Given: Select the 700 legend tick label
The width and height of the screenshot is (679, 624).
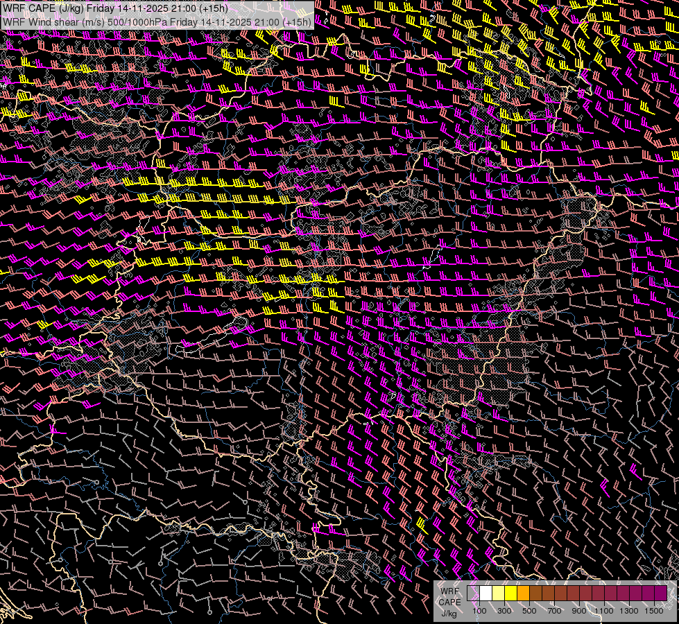Looking at the screenshot, I should [554, 611].
